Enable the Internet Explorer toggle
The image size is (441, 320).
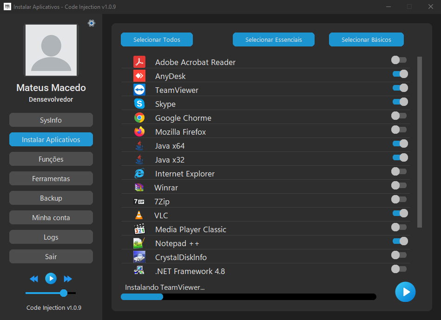click(399, 171)
